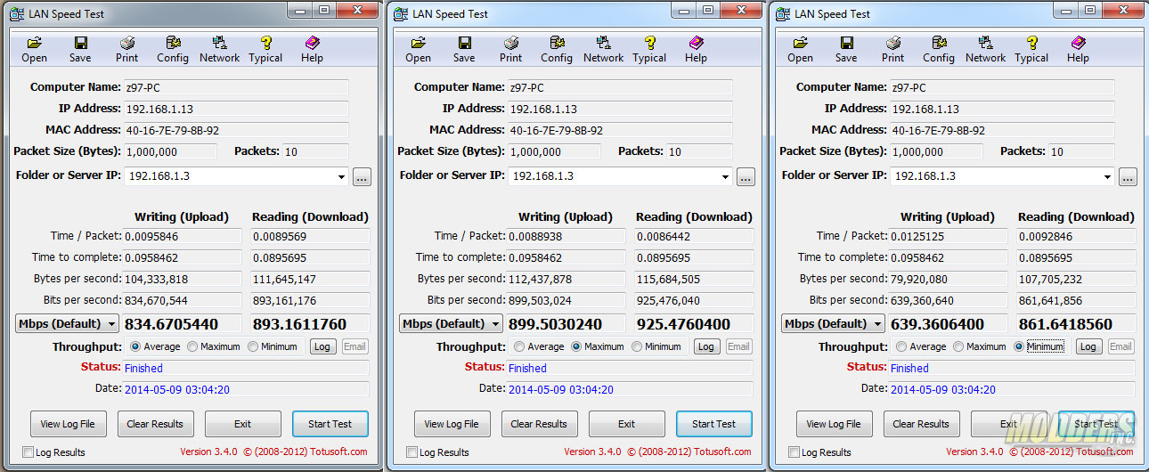Expand Folder or Server IP dropdown, middle window
1149x472 pixels.
[726, 176]
